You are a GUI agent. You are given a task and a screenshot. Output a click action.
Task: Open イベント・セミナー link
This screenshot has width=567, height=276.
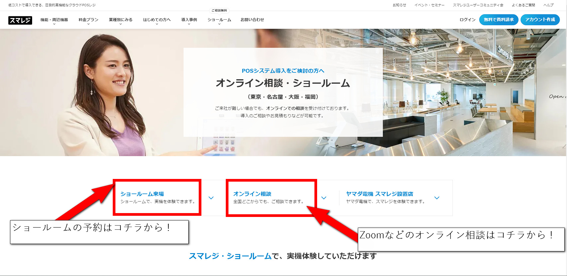pos(429,5)
